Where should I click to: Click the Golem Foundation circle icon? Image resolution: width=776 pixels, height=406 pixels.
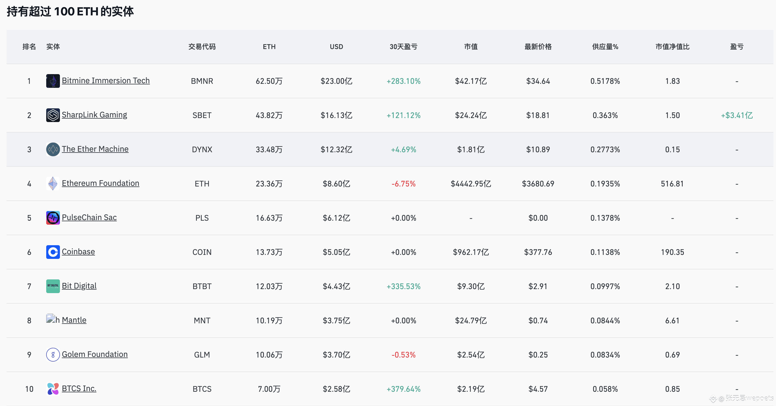pos(53,355)
